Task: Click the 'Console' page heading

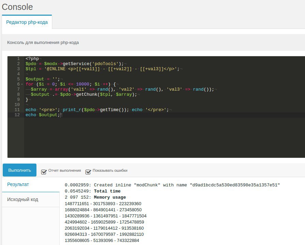Action: click(x=17, y=7)
